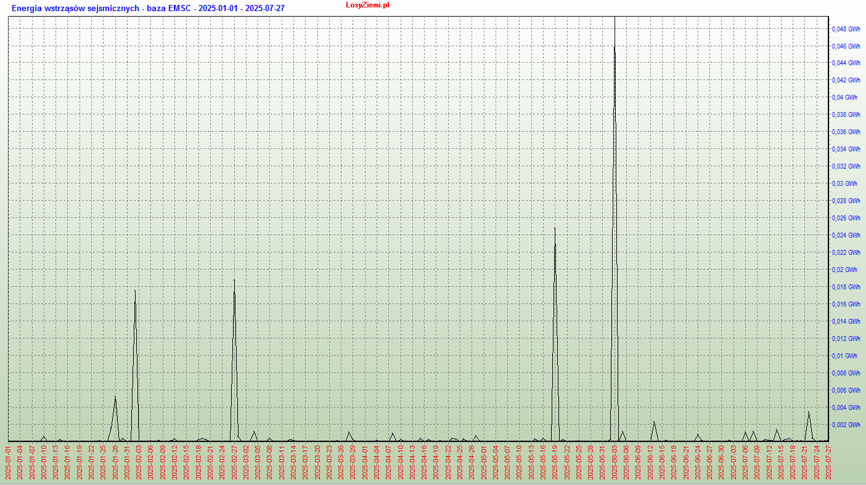The height and width of the screenshot is (485, 866).
Task: Select the 2025-04-01 date label
Action: click(x=365, y=462)
